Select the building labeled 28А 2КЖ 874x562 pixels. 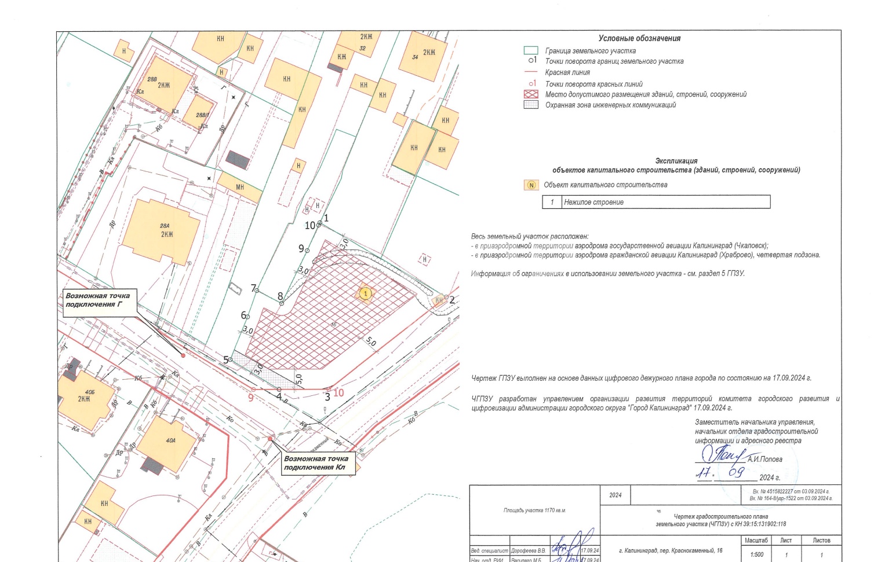point(162,230)
